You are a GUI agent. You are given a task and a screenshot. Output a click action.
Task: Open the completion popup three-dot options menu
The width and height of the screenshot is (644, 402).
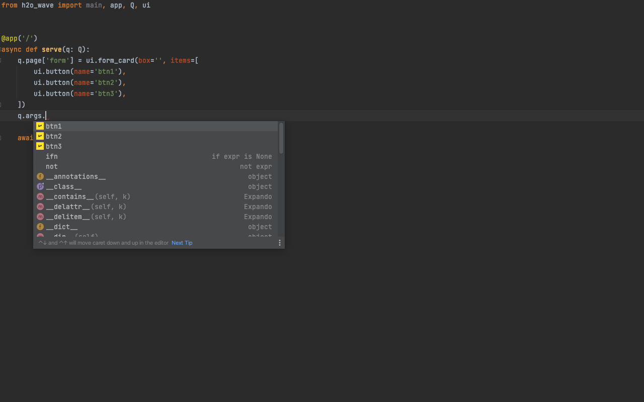tap(280, 243)
